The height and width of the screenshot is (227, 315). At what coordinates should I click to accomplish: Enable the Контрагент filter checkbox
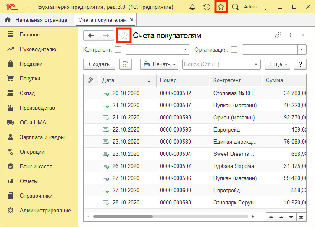pyautogui.click(x=118, y=50)
